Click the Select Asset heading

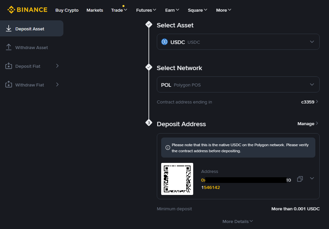[175, 25]
